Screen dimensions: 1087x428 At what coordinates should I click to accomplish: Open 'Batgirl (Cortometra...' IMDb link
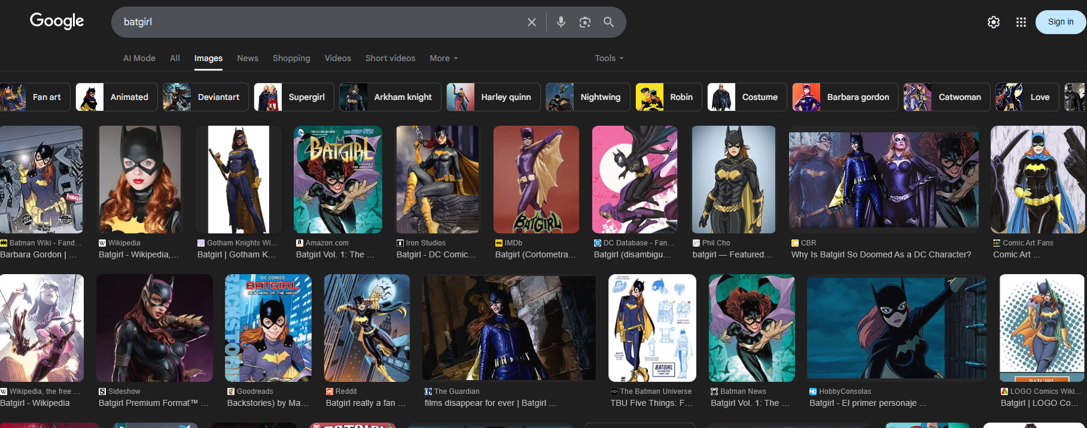535,254
